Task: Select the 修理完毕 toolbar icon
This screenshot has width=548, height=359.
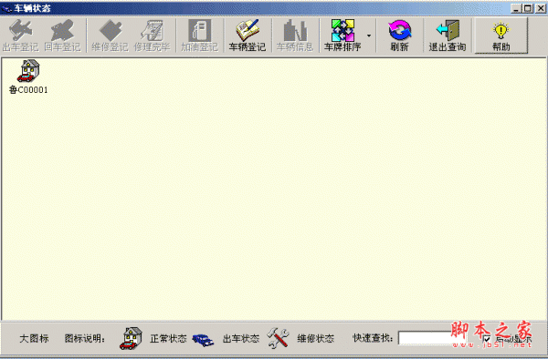Action: point(152,36)
